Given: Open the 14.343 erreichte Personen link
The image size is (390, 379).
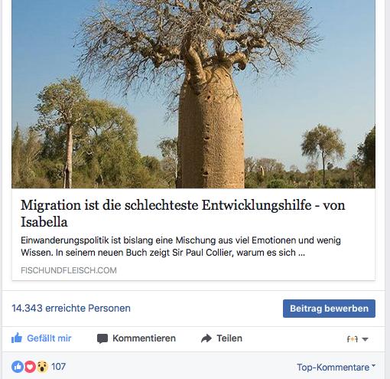Looking at the screenshot, I should tap(71, 309).
